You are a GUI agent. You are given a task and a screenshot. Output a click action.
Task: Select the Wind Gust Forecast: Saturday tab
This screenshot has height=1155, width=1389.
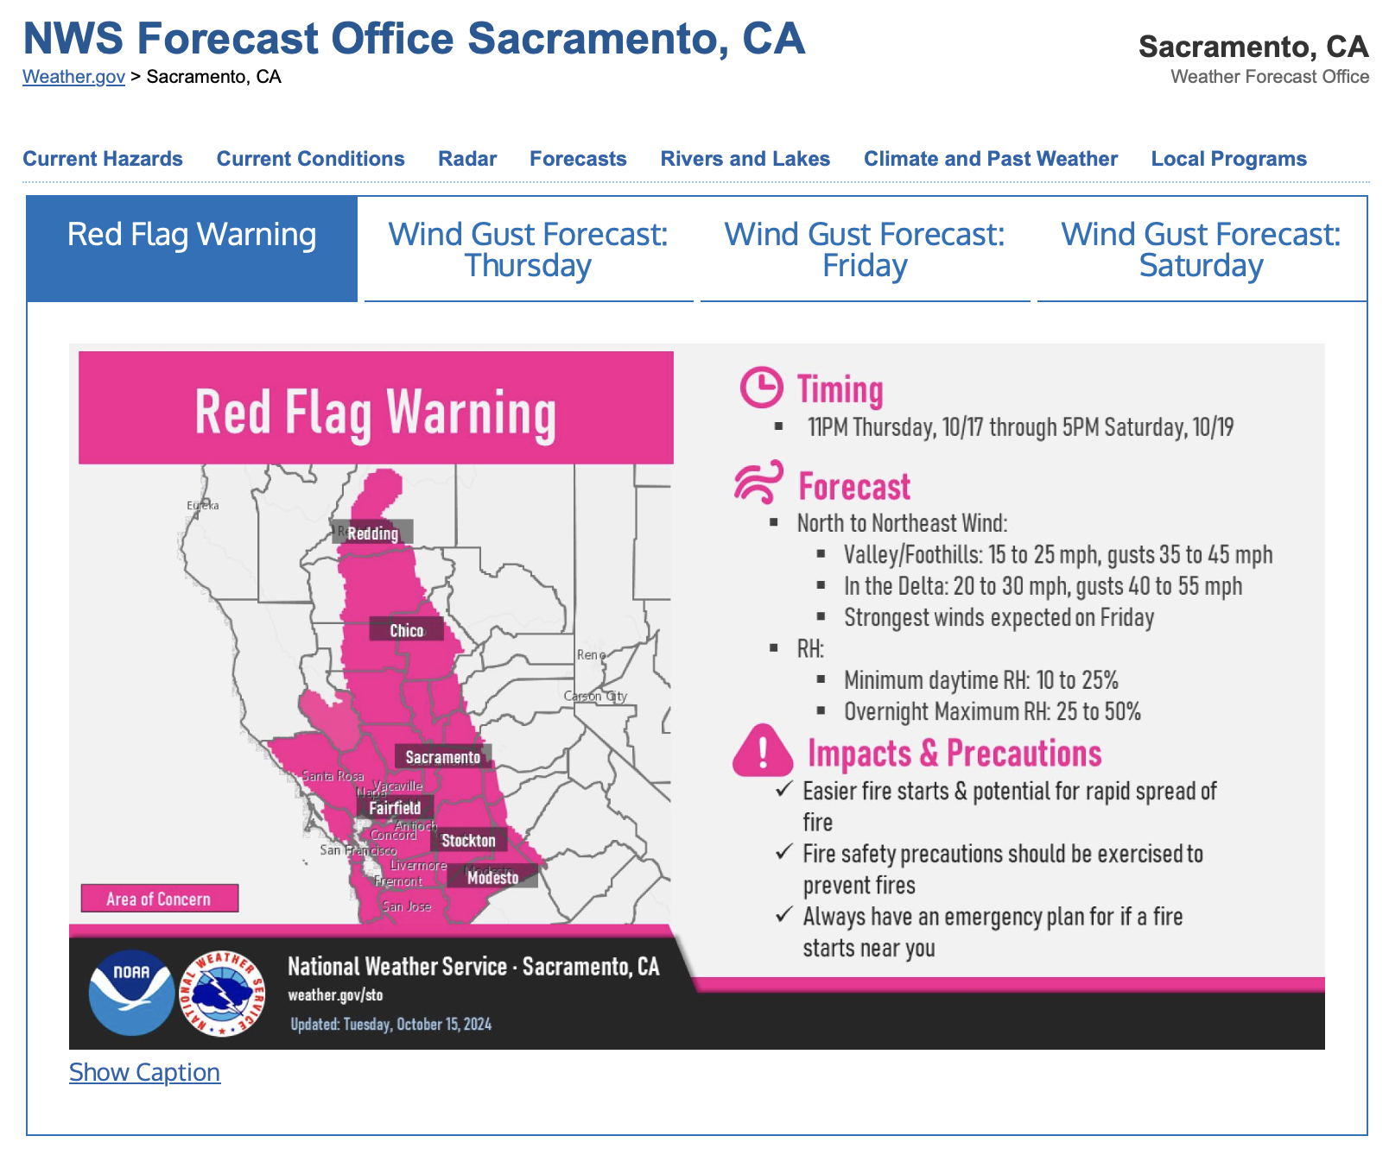pyautogui.click(x=1201, y=249)
